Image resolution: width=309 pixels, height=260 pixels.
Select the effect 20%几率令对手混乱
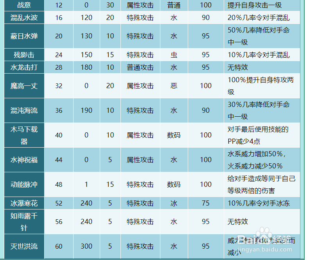point(259,18)
